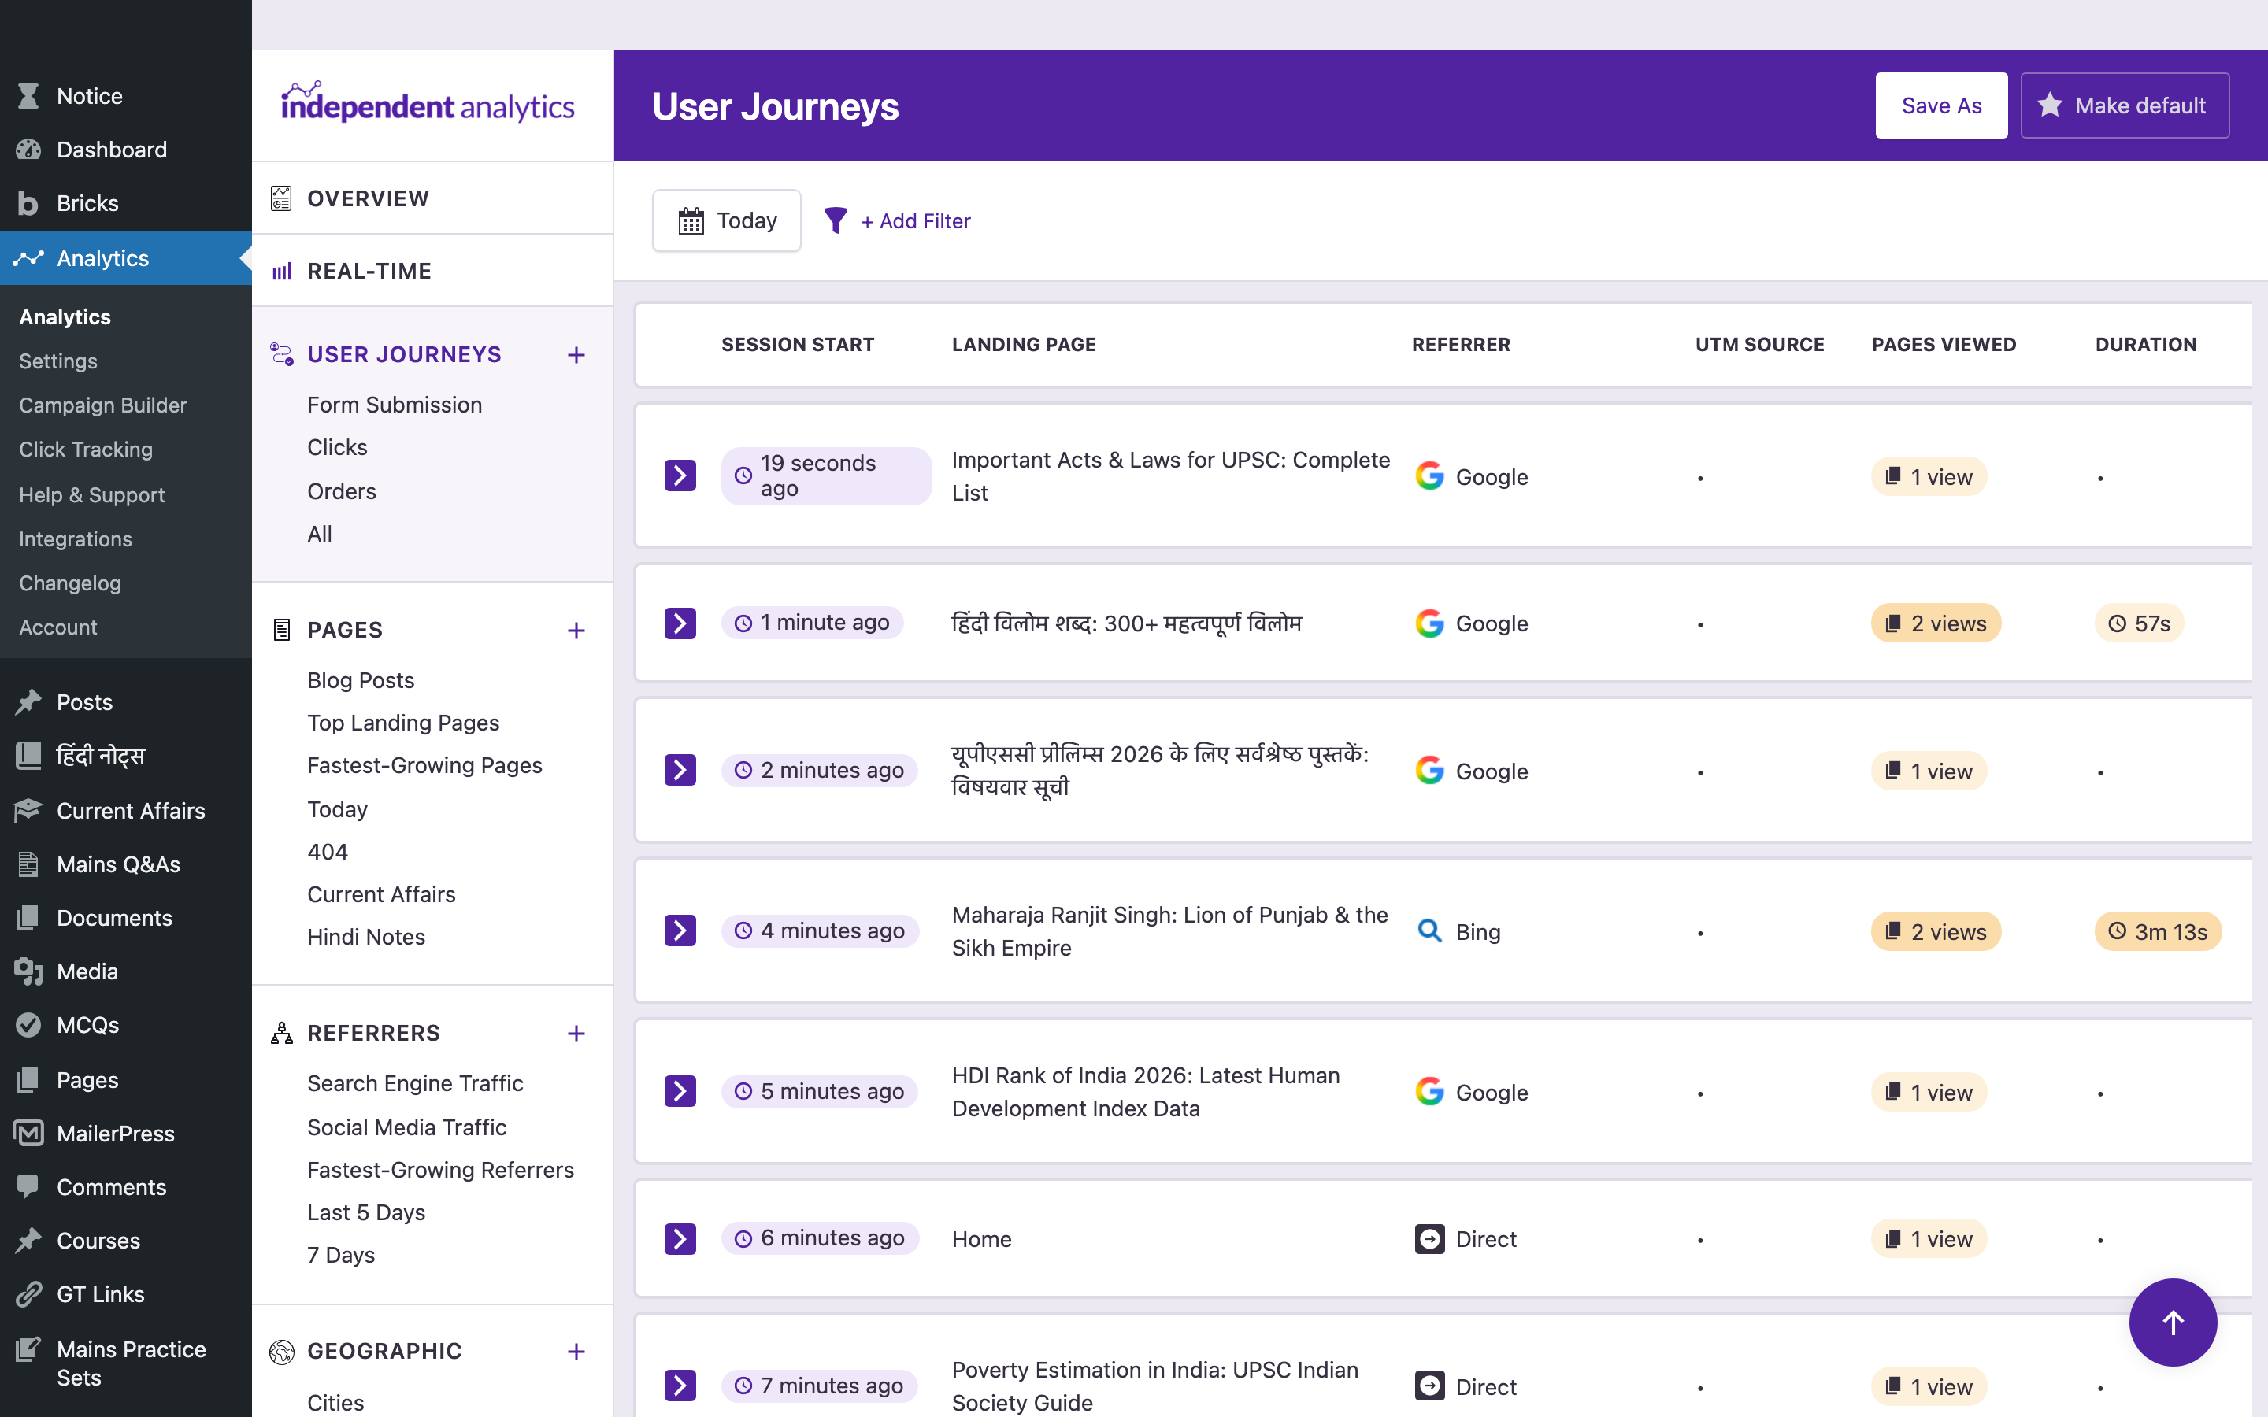
Task: Click the Comments bubble icon
Action: click(28, 1186)
